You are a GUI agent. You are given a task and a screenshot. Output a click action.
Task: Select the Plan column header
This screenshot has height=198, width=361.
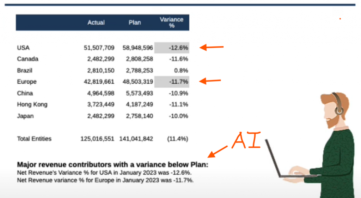click(135, 23)
